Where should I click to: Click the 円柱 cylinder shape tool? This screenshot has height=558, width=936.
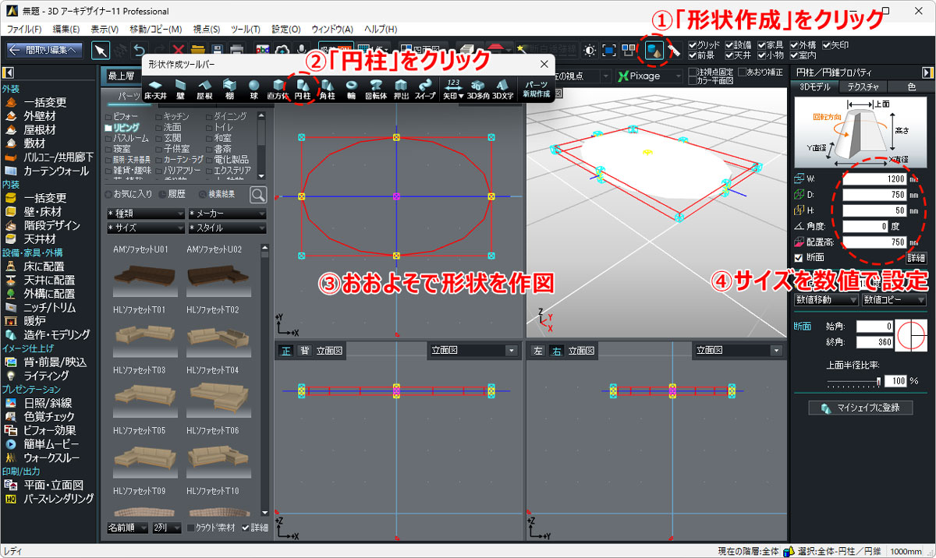(x=301, y=88)
